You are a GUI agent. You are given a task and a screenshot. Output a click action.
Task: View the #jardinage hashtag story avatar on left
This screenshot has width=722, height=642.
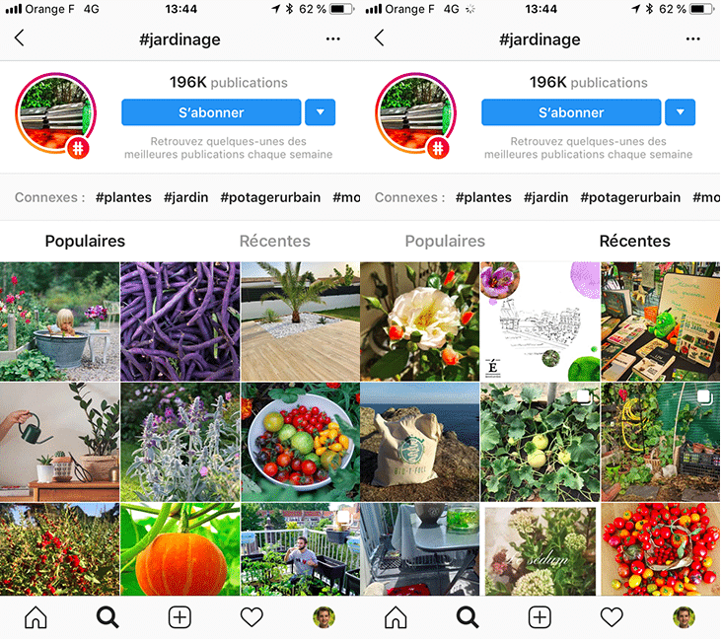(55, 113)
